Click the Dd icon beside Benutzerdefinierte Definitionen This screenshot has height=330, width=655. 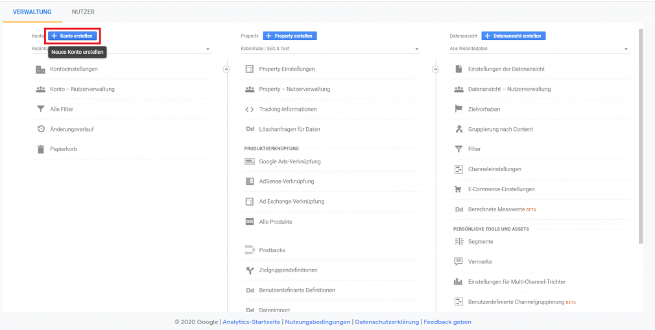[x=250, y=290]
